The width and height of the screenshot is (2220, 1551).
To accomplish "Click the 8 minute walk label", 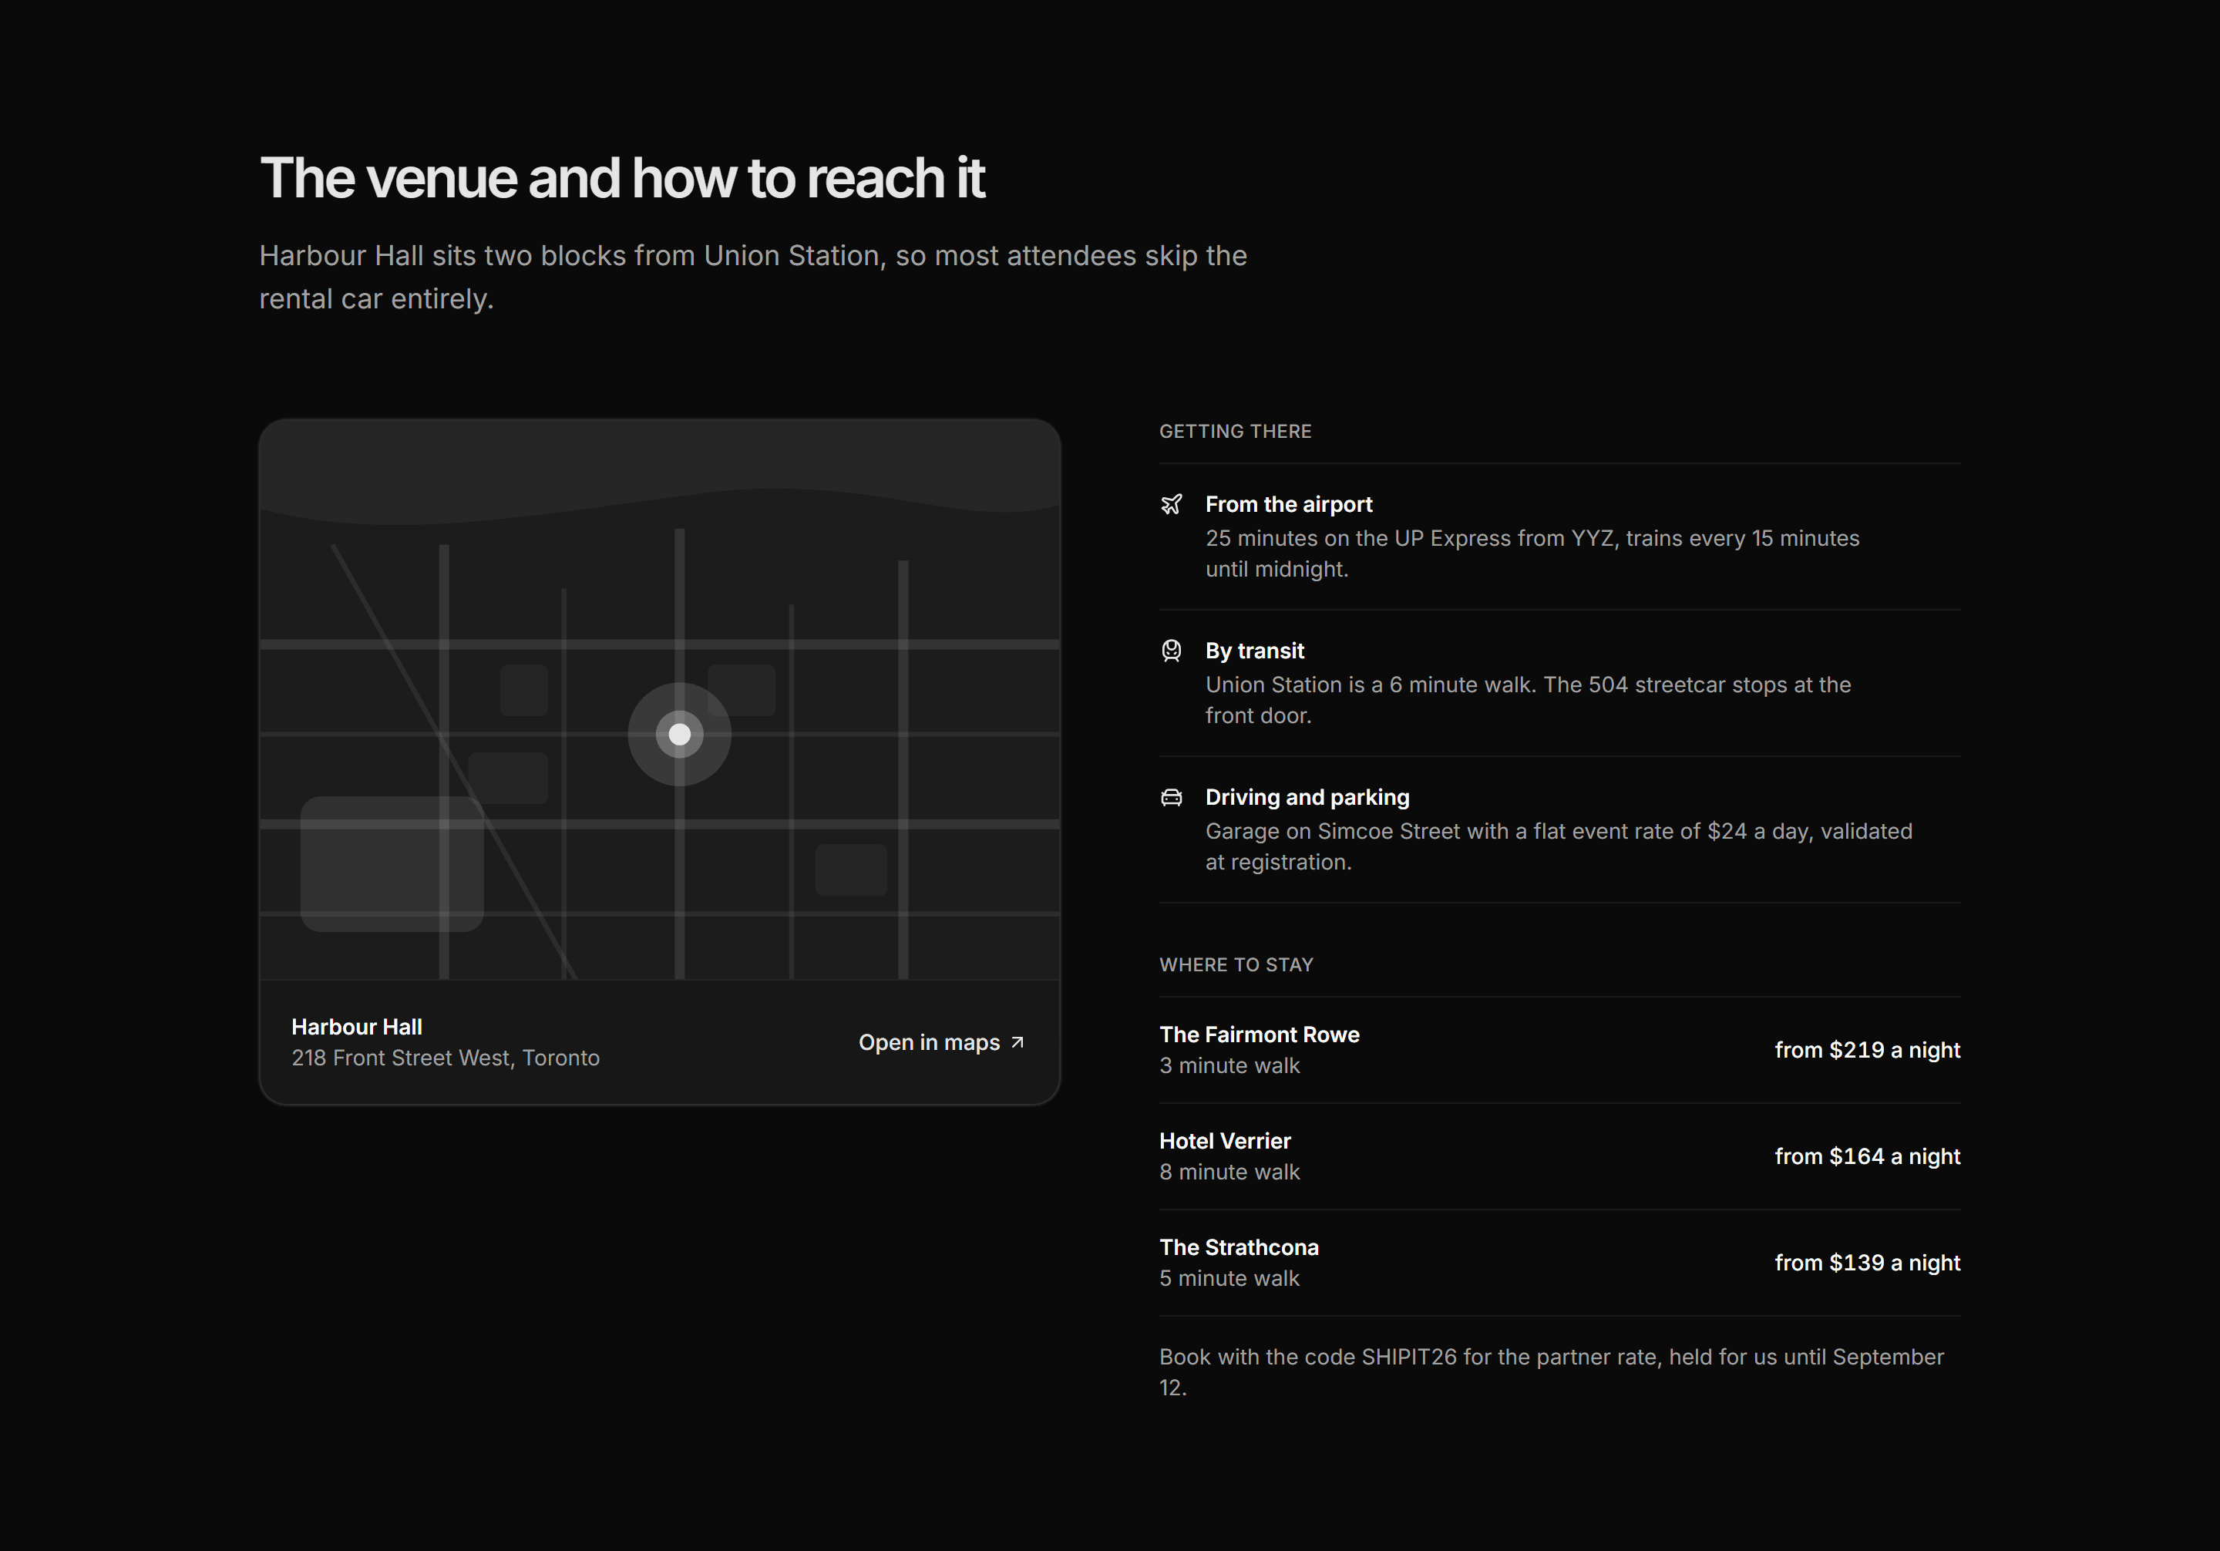I will [1229, 1172].
